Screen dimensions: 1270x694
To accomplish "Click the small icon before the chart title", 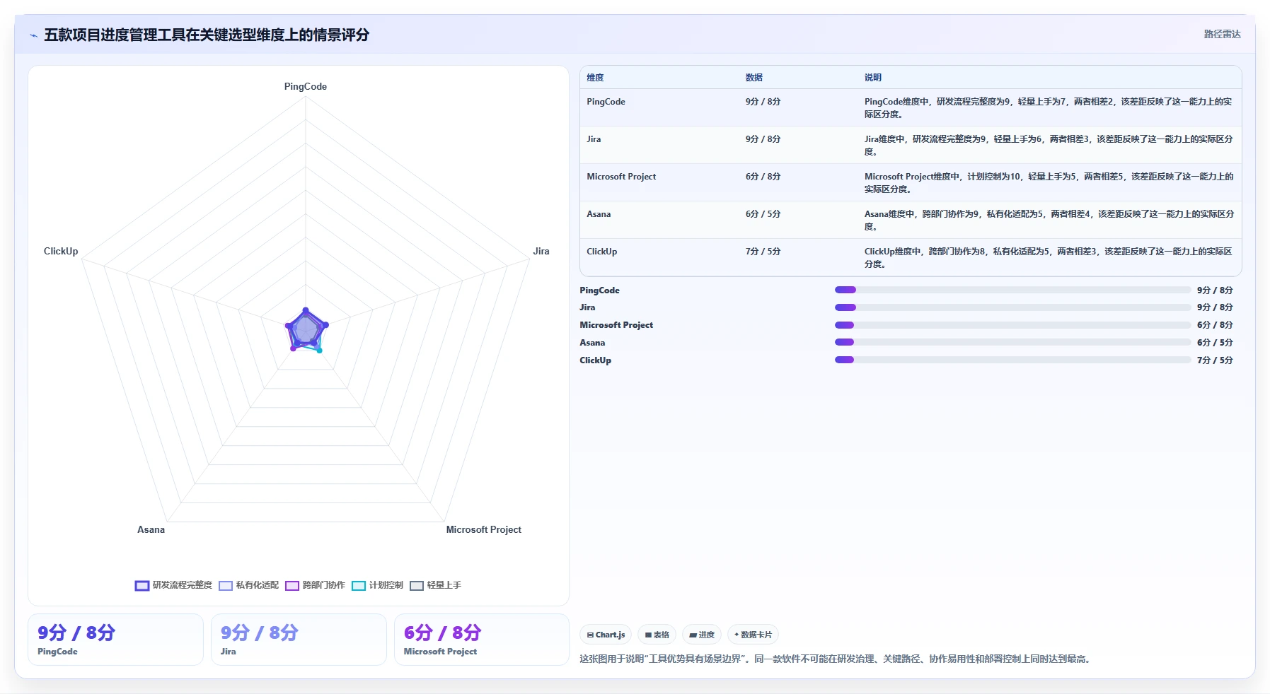I will click(x=33, y=35).
